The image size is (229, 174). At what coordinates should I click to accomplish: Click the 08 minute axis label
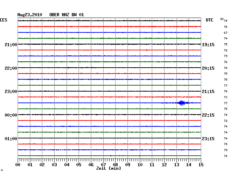[115, 164]
